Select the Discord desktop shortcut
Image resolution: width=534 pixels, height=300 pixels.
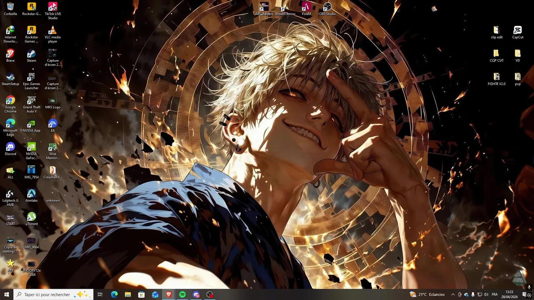[x=10, y=149]
